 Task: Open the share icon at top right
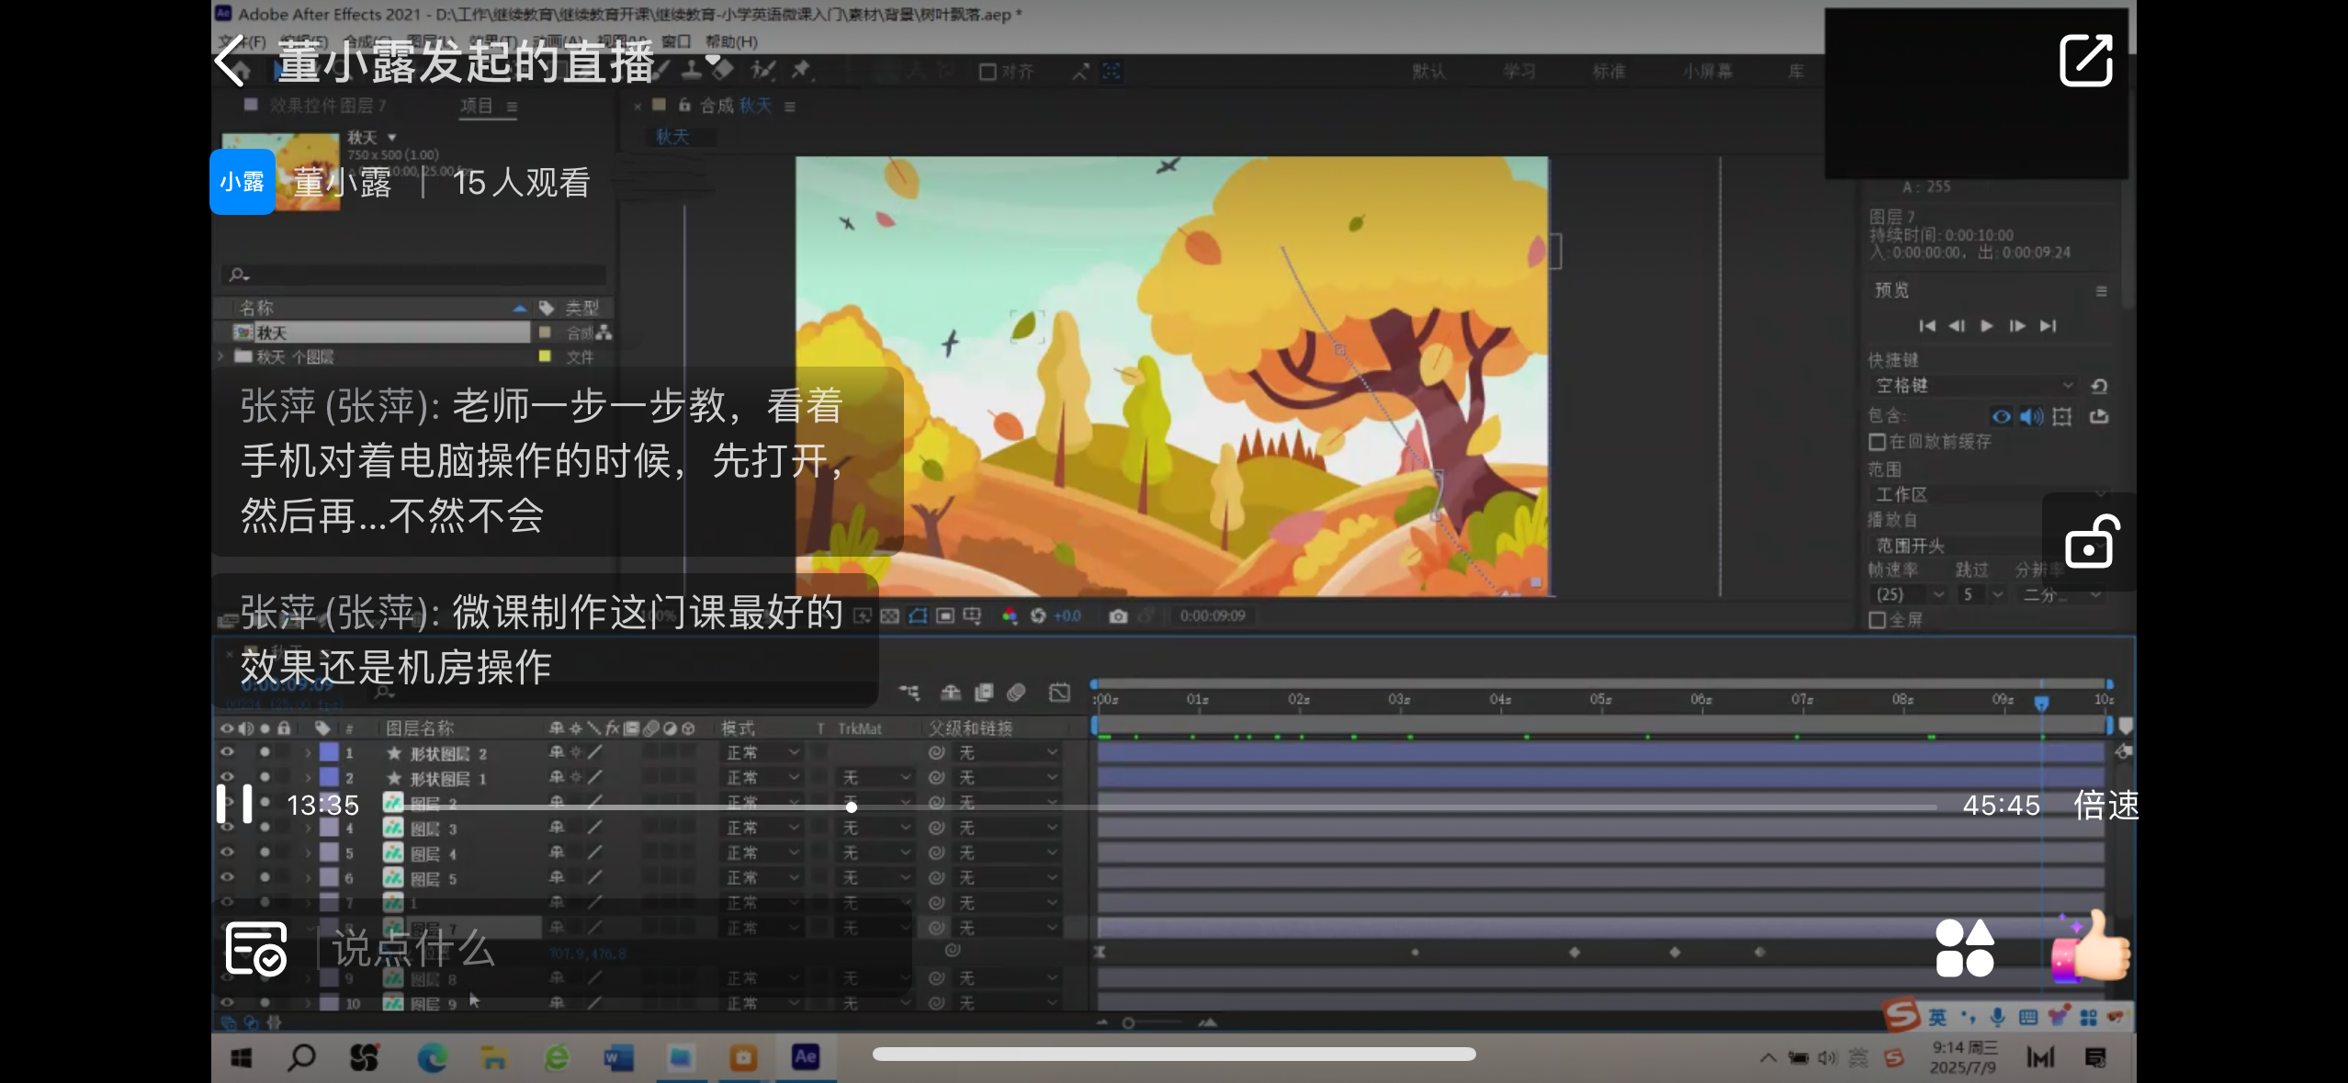(2086, 61)
